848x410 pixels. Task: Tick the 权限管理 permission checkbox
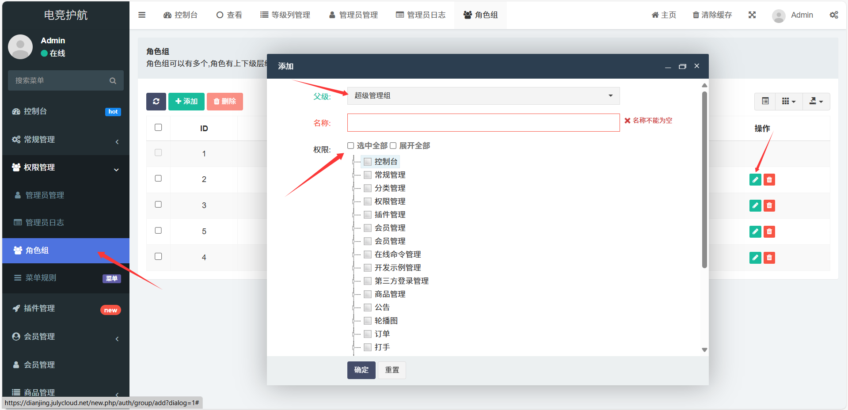367,201
